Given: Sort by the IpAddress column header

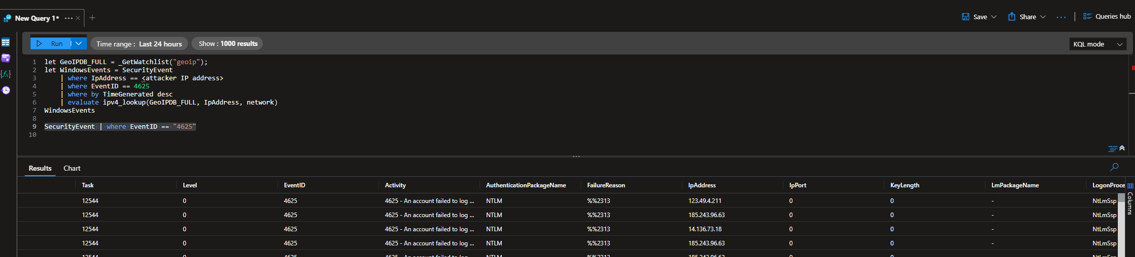Looking at the screenshot, I should 701,185.
